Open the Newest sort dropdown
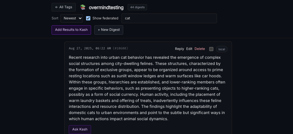Image resolution: width=293 pixels, height=134 pixels. [72, 18]
